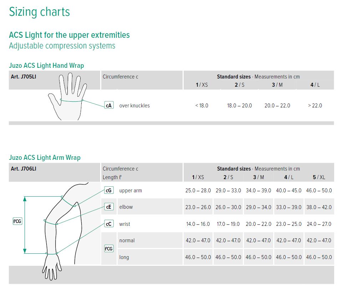
Task: Click the "Sizing charts" heading
Action: [x=39, y=12]
